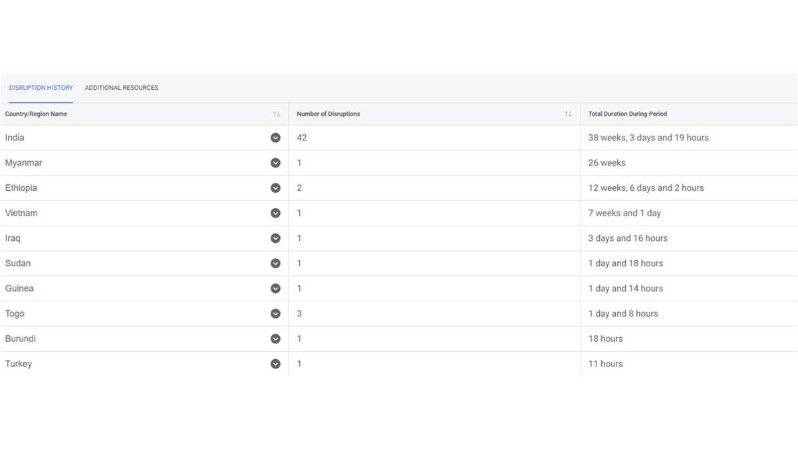
Task: Open Vietnam row details chevron
Action: 275,214
